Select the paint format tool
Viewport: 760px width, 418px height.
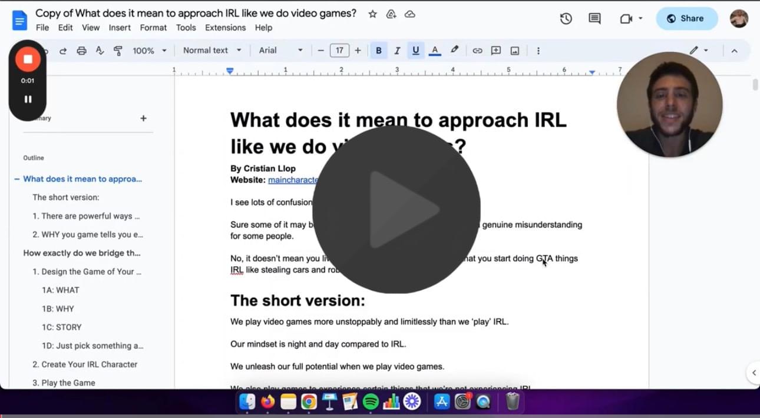(x=118, y=51)
